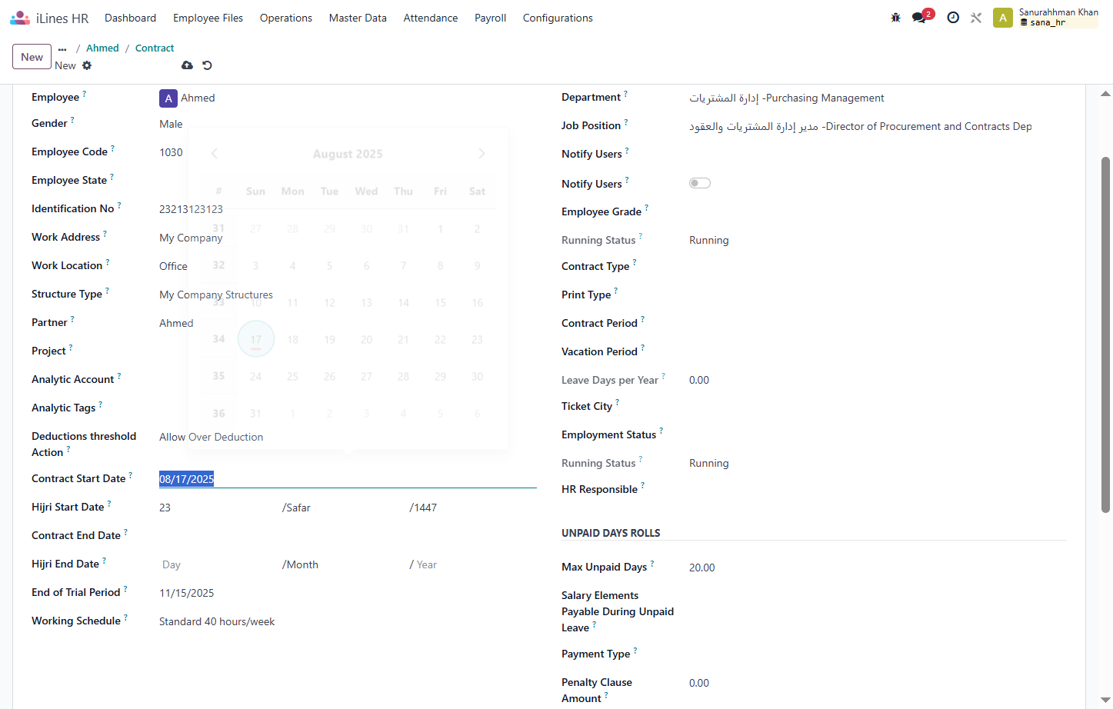Select day 17 in the August calendar
The image size is (1113, 709).
pyautogui.click(x=256, y=339)
